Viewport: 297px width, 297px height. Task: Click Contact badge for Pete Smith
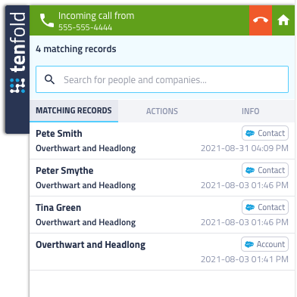point(265,133)
